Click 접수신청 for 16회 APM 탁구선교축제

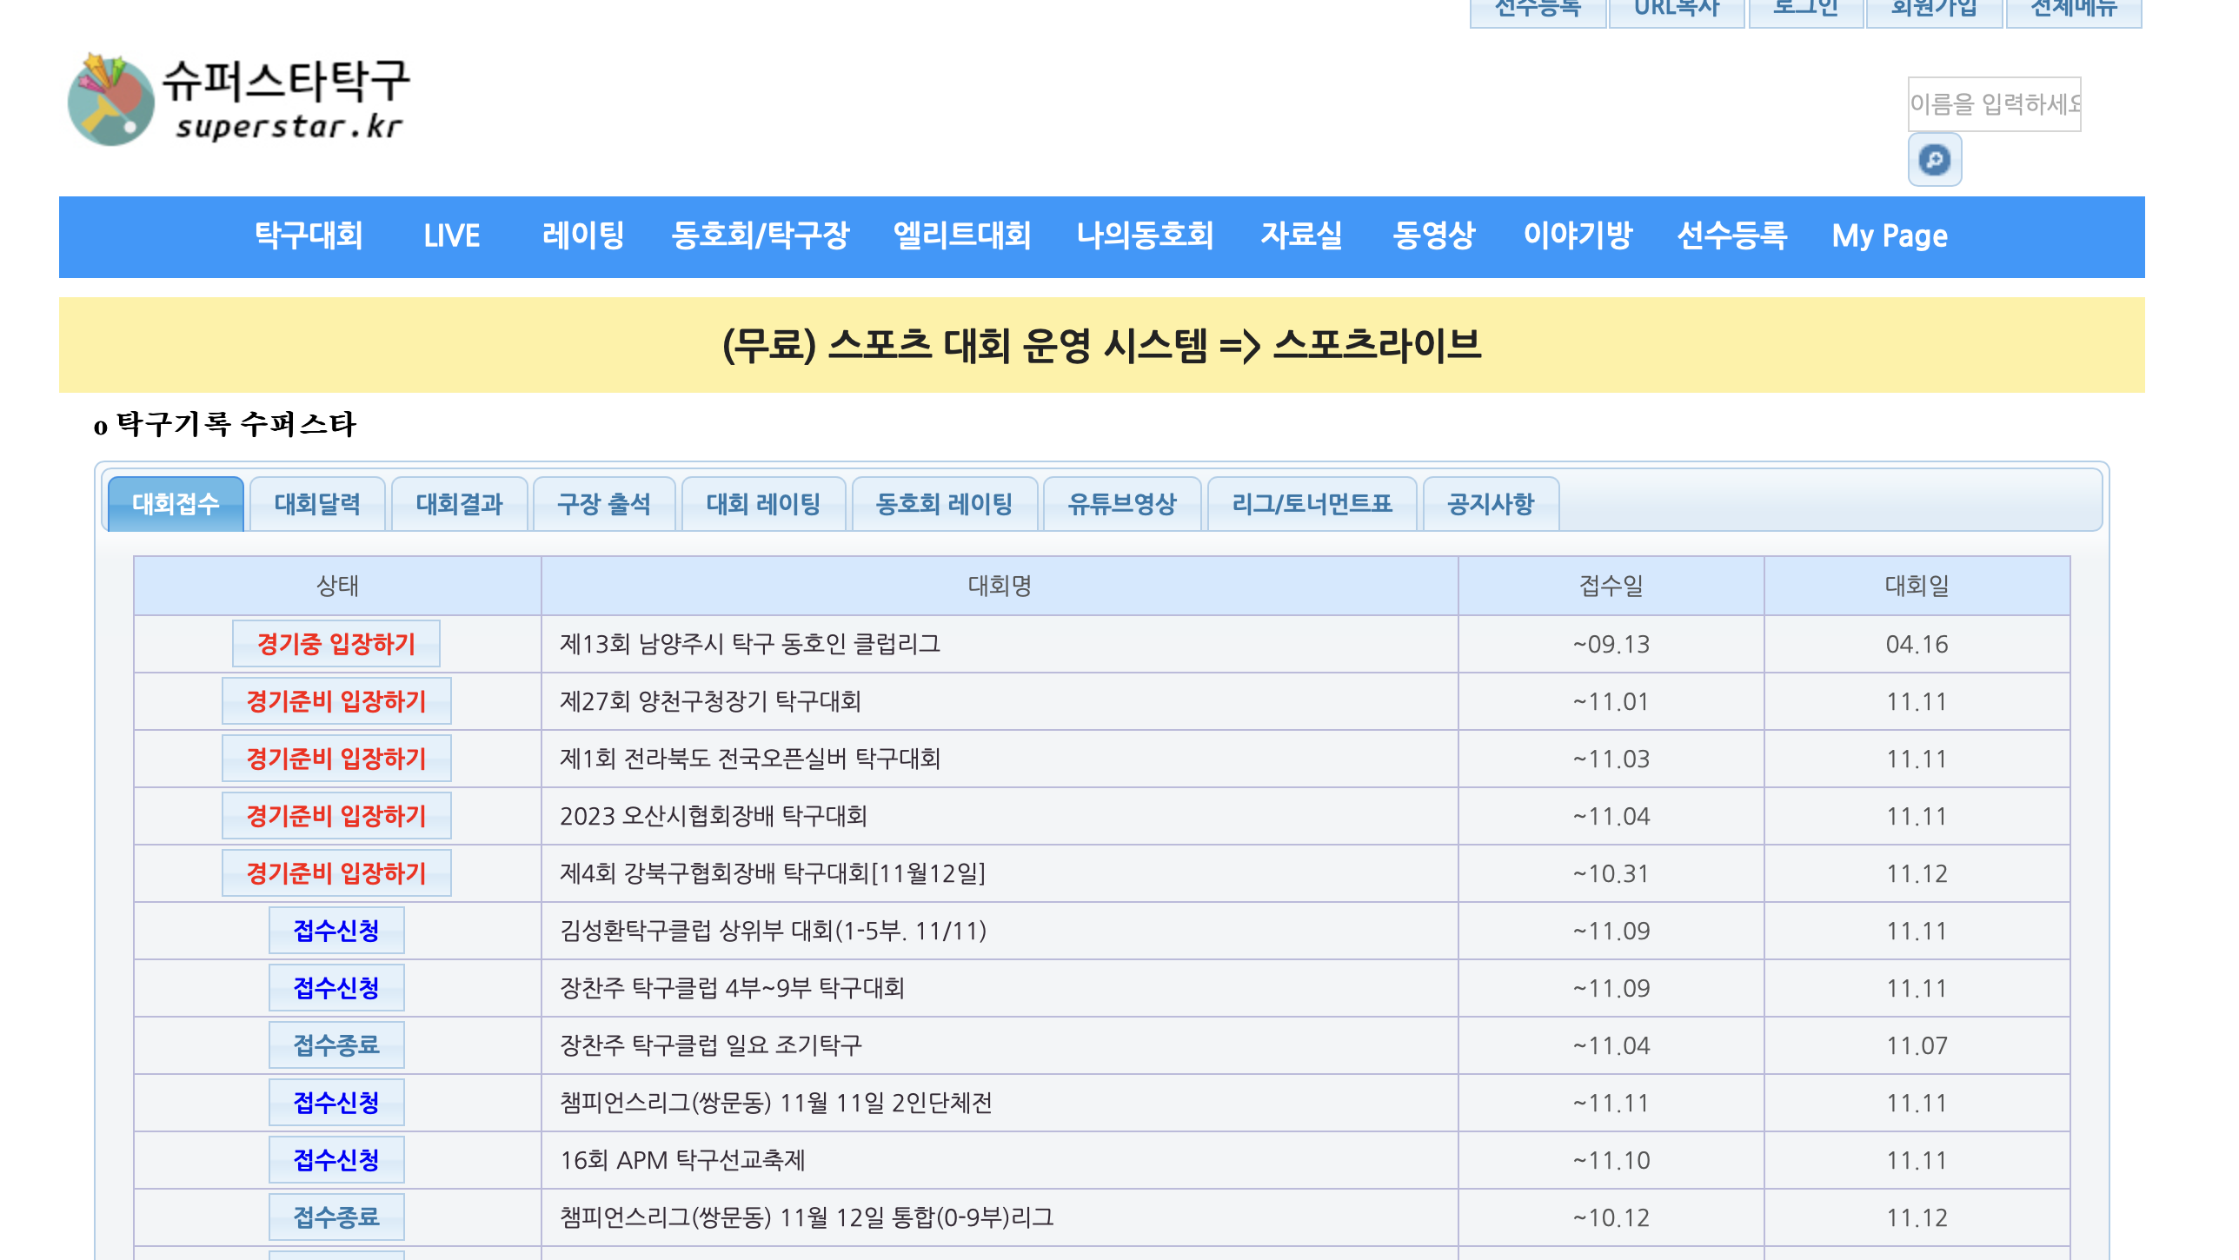tap(336, 1159)
